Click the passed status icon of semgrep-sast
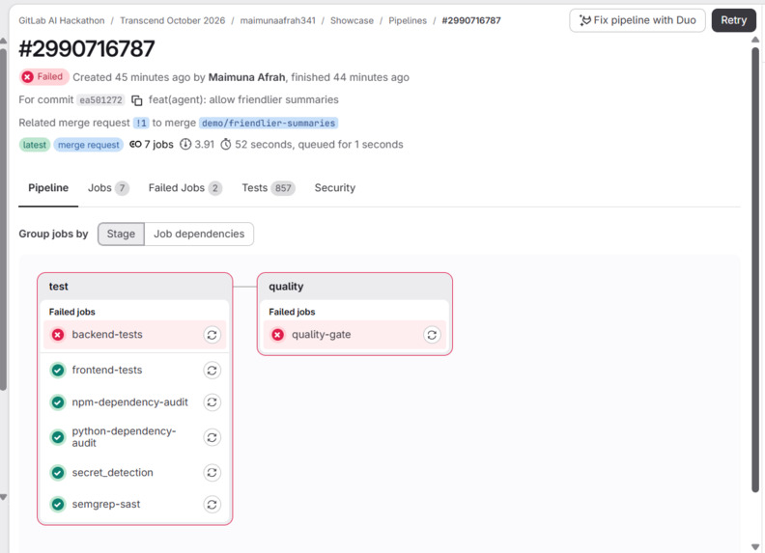 [x=58, y=504]
